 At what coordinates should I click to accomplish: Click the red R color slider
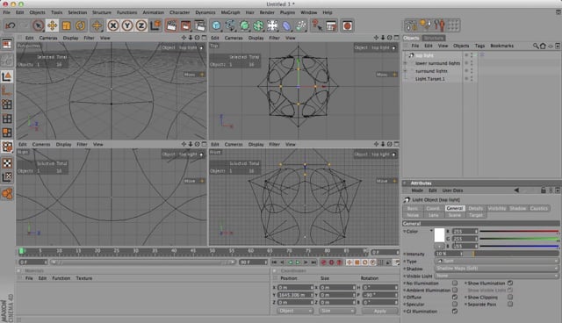point(519,232)
